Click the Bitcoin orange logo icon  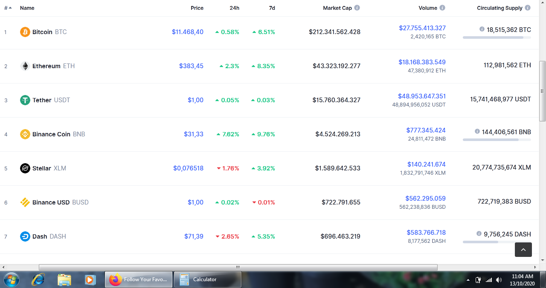point(25,32)
